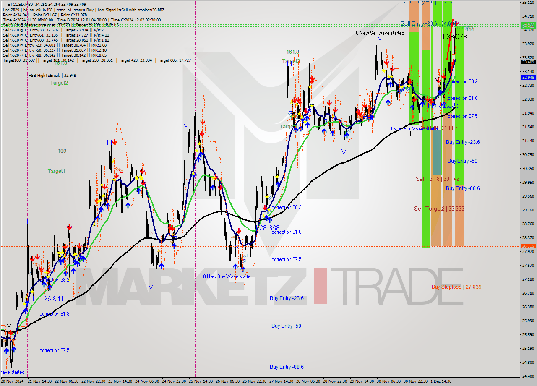Click the 30.350 price axis value
This screenshot has height=386, width=537.
point(528,168)
